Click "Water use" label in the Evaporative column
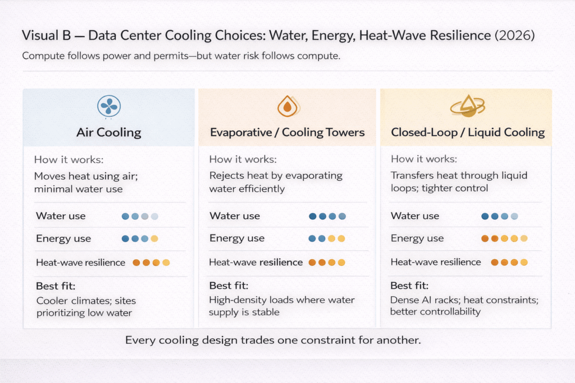Viewport: 575px width, 383px height. [234, 216]
